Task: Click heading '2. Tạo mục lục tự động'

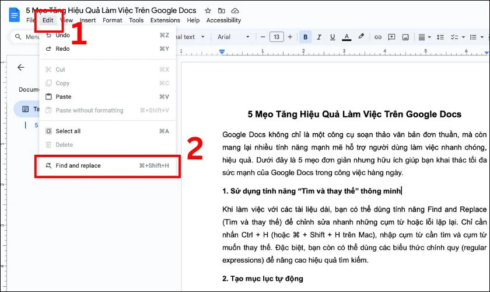Action: [262, 279]
